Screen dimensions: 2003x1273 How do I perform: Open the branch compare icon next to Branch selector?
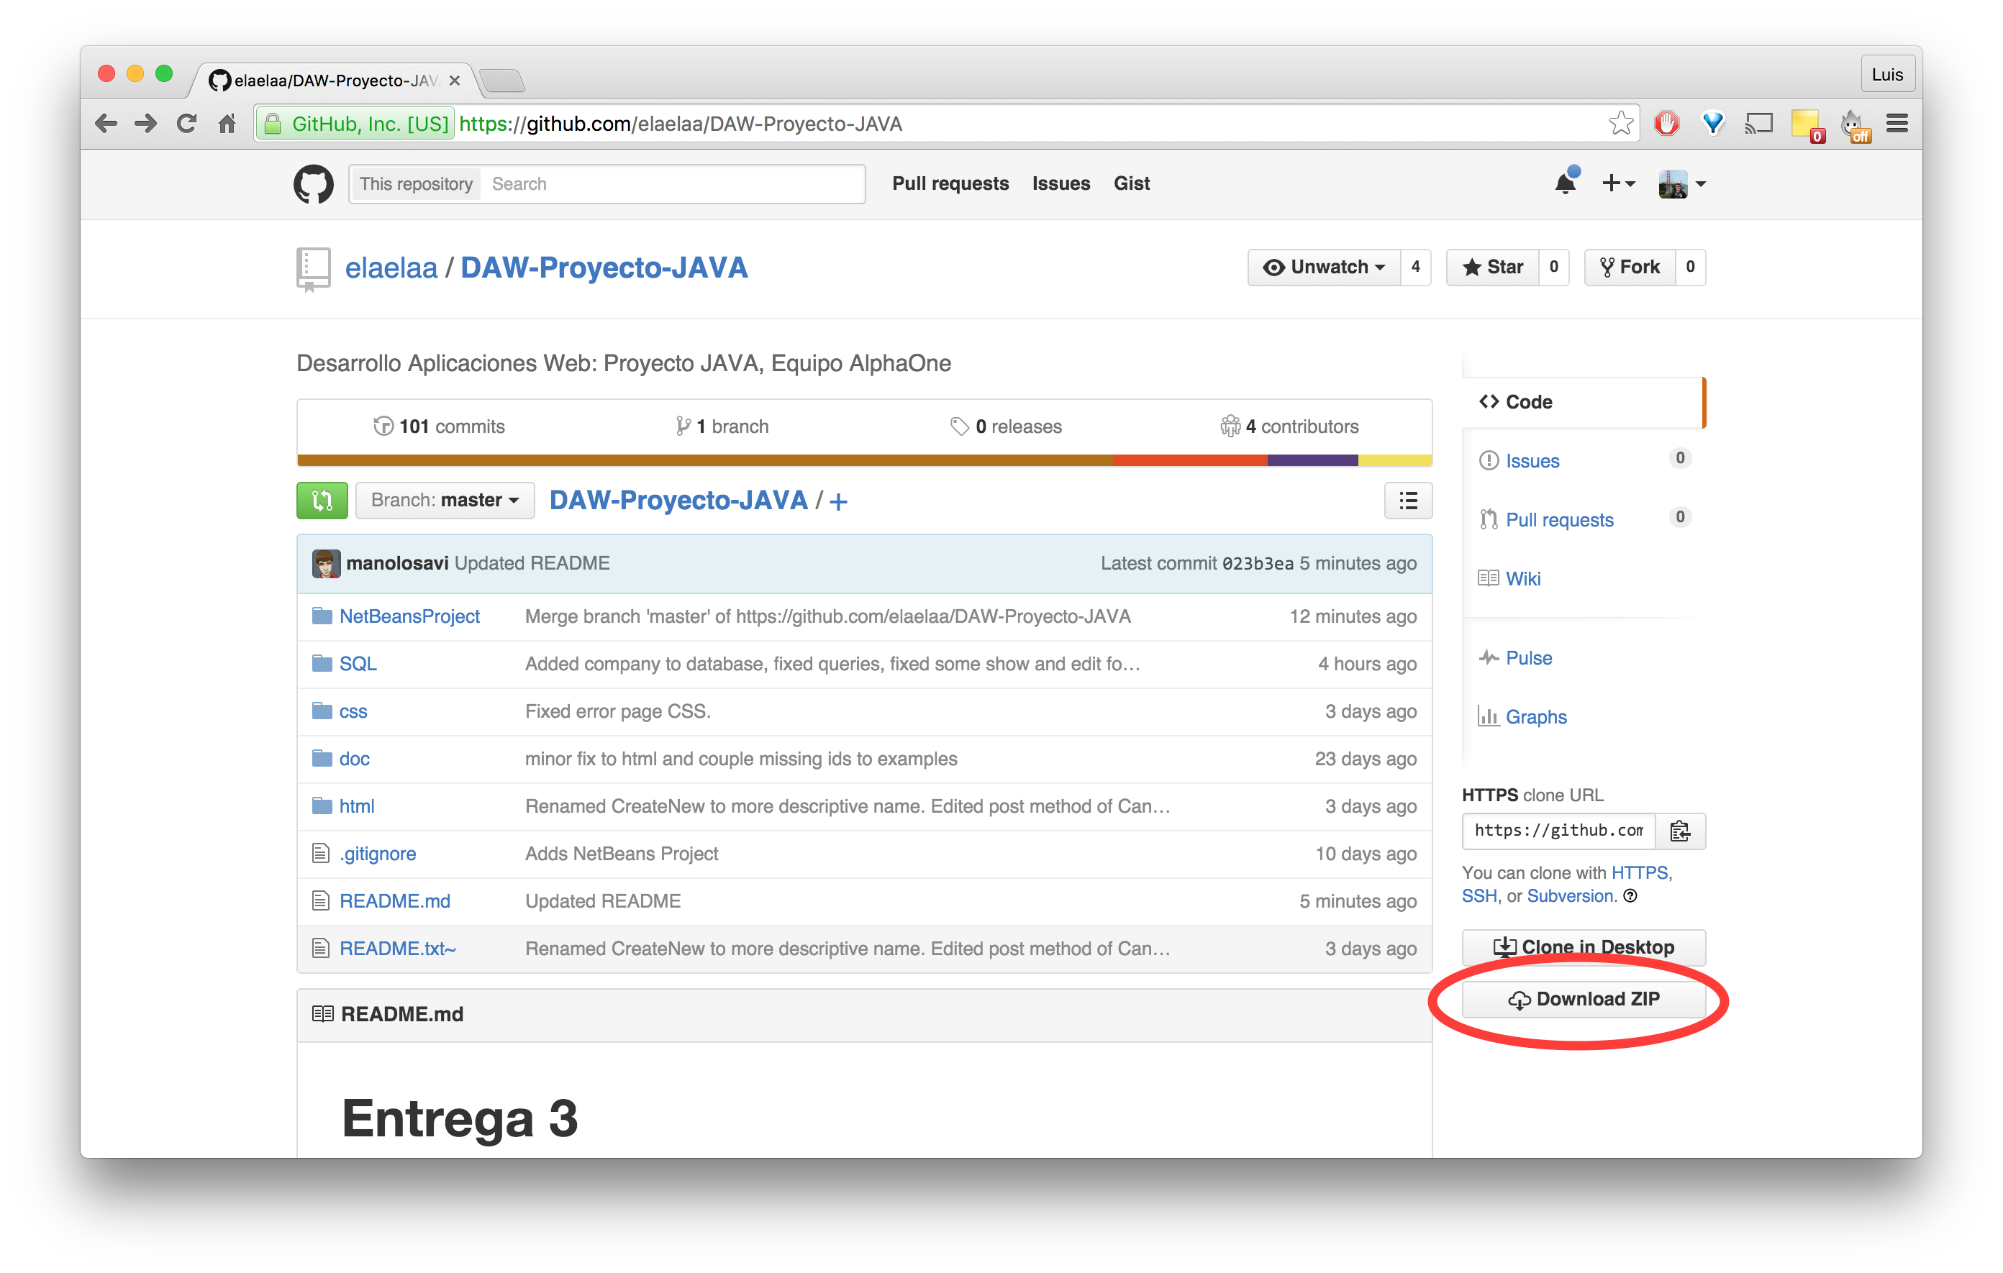coord(322,500)
